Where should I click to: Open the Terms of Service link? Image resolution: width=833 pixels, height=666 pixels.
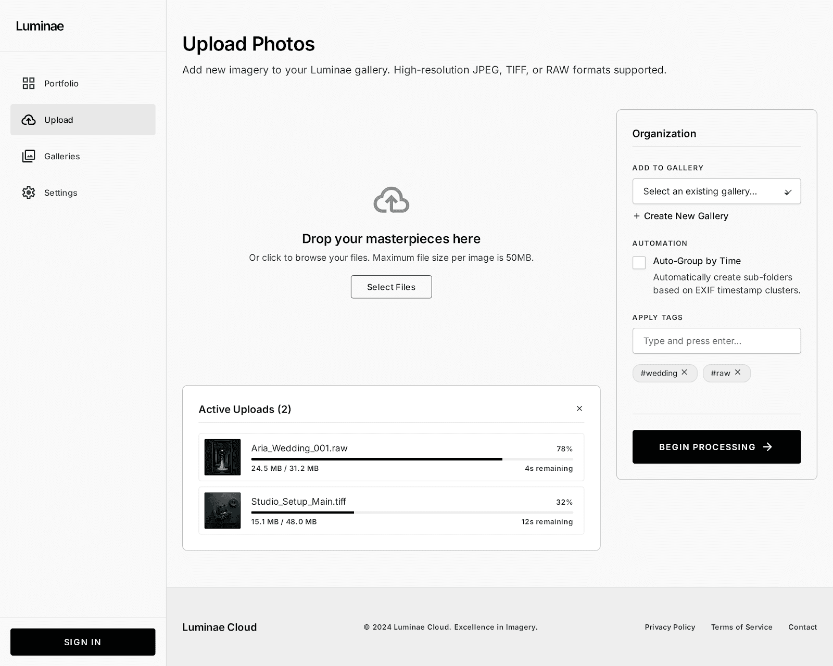click(742, 627)
